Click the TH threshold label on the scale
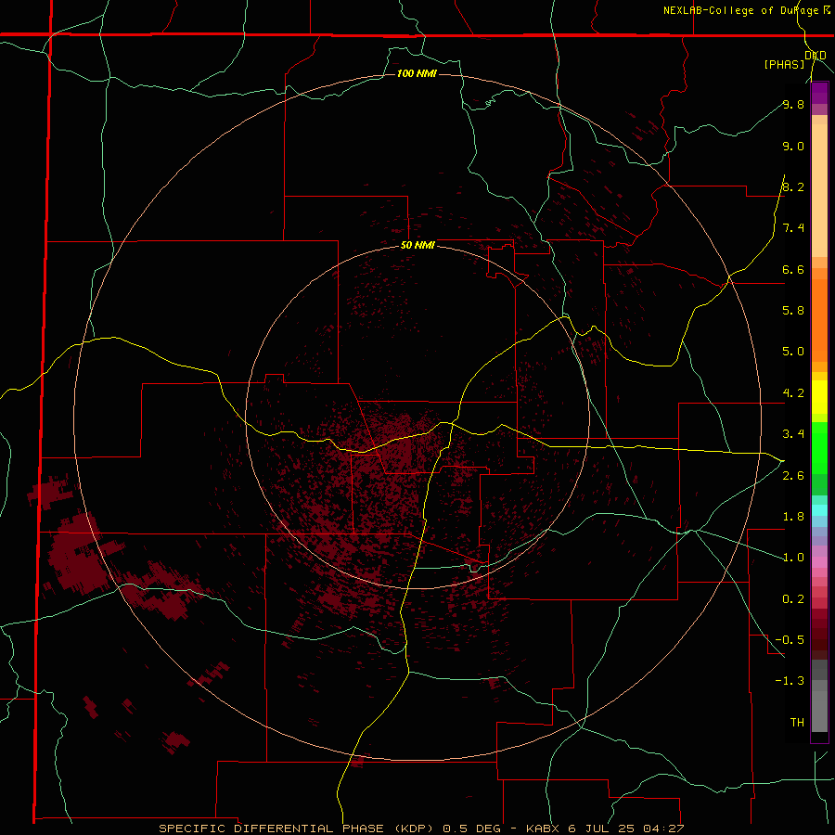This screenshot has height=835, width=835. coord(797,723)
